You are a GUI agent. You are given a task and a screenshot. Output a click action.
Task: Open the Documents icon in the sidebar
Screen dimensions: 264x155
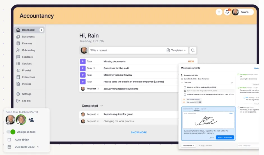(18, 37)
